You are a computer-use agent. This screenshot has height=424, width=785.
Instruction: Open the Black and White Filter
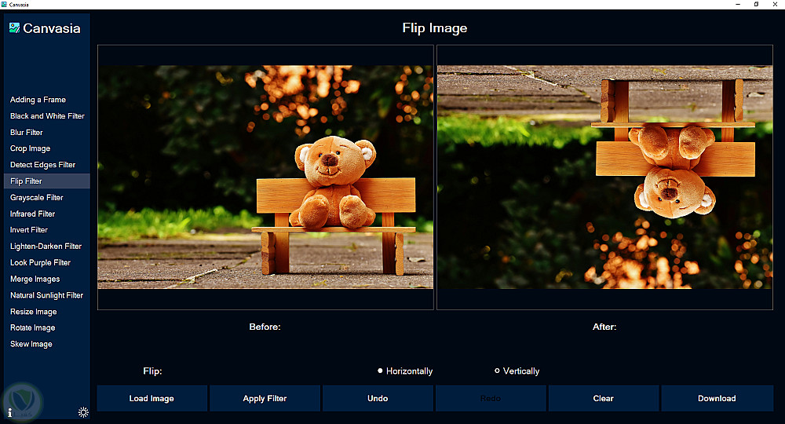[x=46, y=115]
